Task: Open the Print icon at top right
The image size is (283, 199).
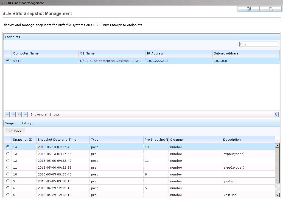Action: coord(270,8)
